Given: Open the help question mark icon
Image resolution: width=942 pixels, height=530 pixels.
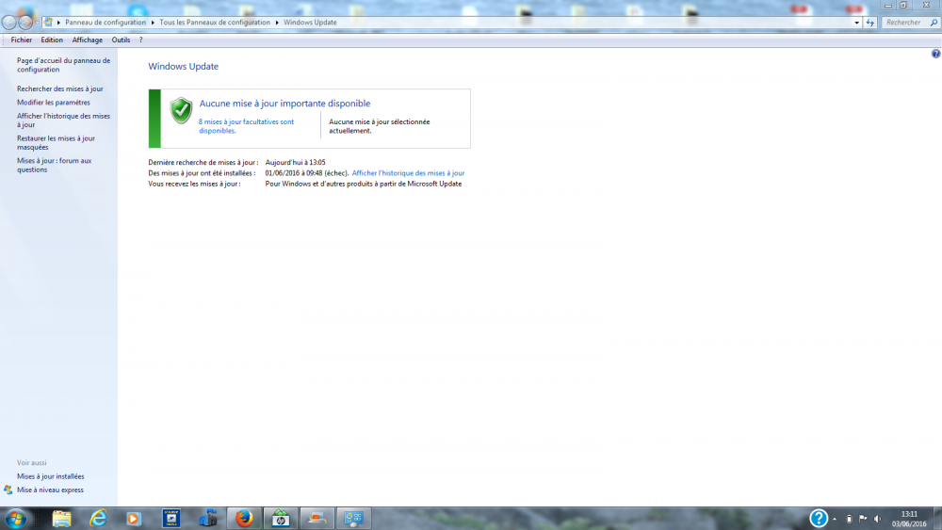Looking at the screenshot, I should pos(935,55).
